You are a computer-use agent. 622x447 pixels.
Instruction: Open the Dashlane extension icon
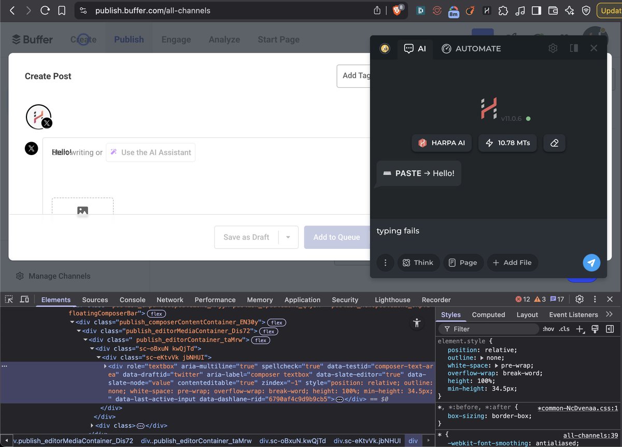click(x=420, y=10)
